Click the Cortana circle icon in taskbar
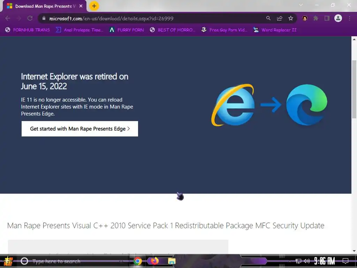Screen dimensions: 357x268 pos(24,261)
